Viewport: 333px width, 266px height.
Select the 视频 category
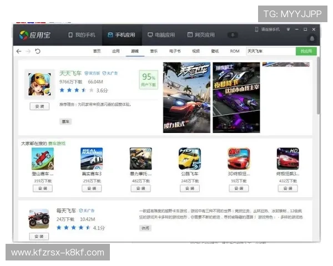click(x=196, y=51)
